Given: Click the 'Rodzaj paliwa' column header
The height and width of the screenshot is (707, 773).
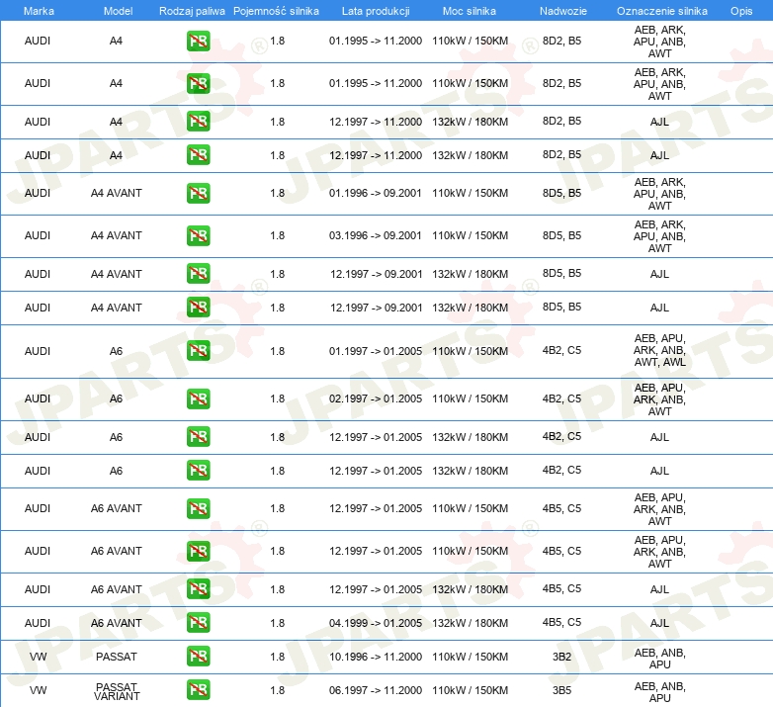Looking at the screenshot, I should pyautogui.click(x=192, y=11).
